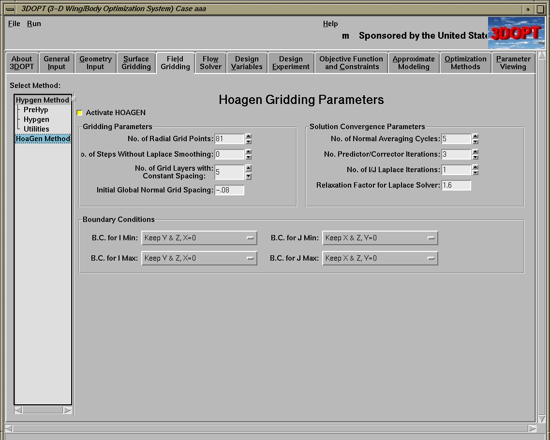The image size is (550, 440).
Task: Click the "Hoagen Gridding Parameters" heading
Action: point(301,100)
